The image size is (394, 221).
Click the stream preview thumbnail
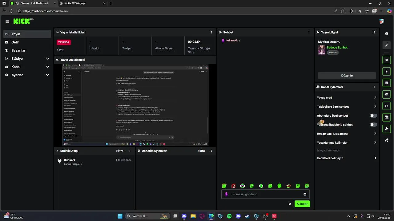coord(135,105)
